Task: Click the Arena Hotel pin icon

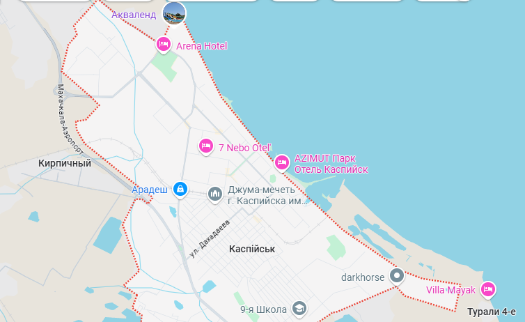Action: pyautogui.click(x=164, y=45)
